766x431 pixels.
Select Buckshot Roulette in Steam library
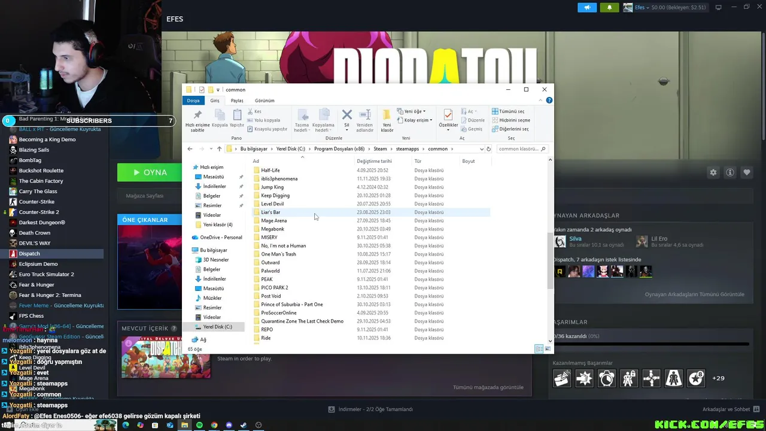(x=41, y=171)
